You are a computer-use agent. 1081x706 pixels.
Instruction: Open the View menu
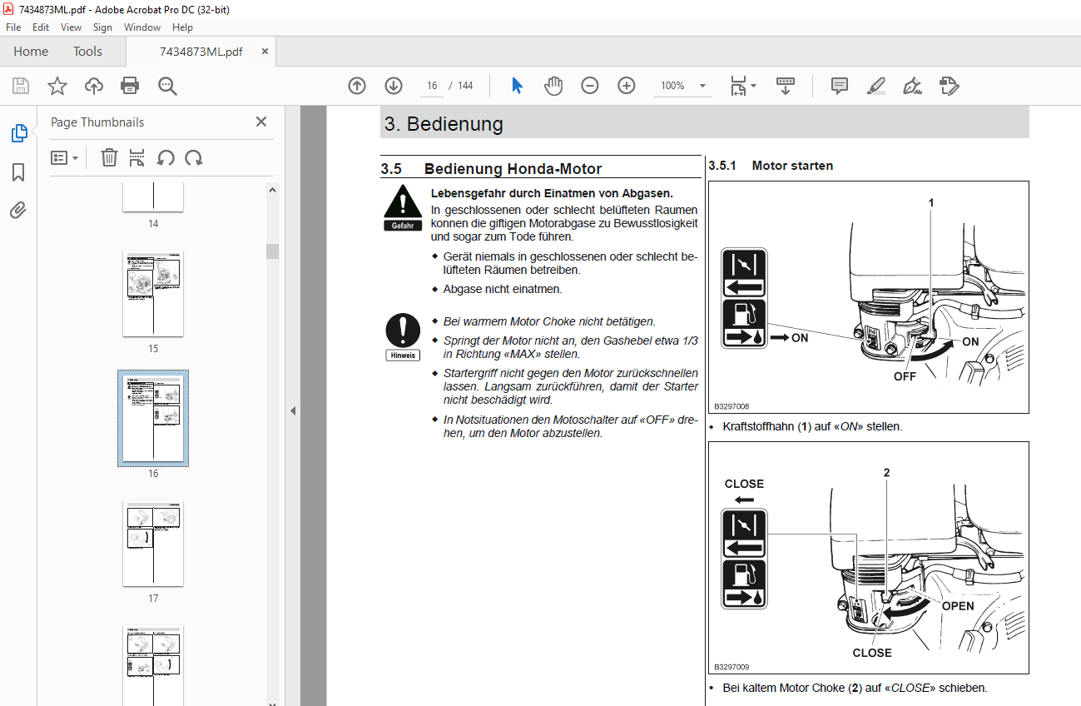(x=72, y=27)
